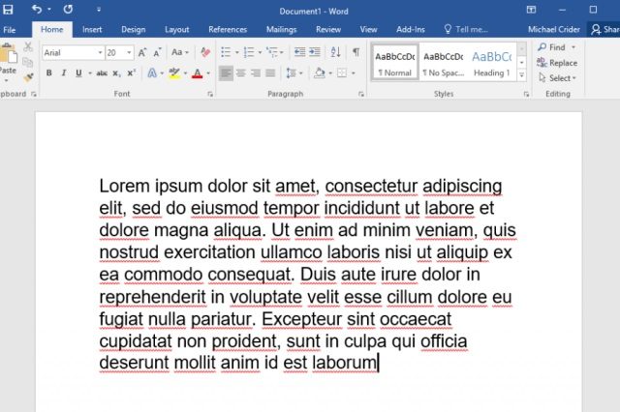The height and width of the screenshot is (412, 620).
Task: Apply Text Effects using the glowing A
Action: [x=152, y=74]
